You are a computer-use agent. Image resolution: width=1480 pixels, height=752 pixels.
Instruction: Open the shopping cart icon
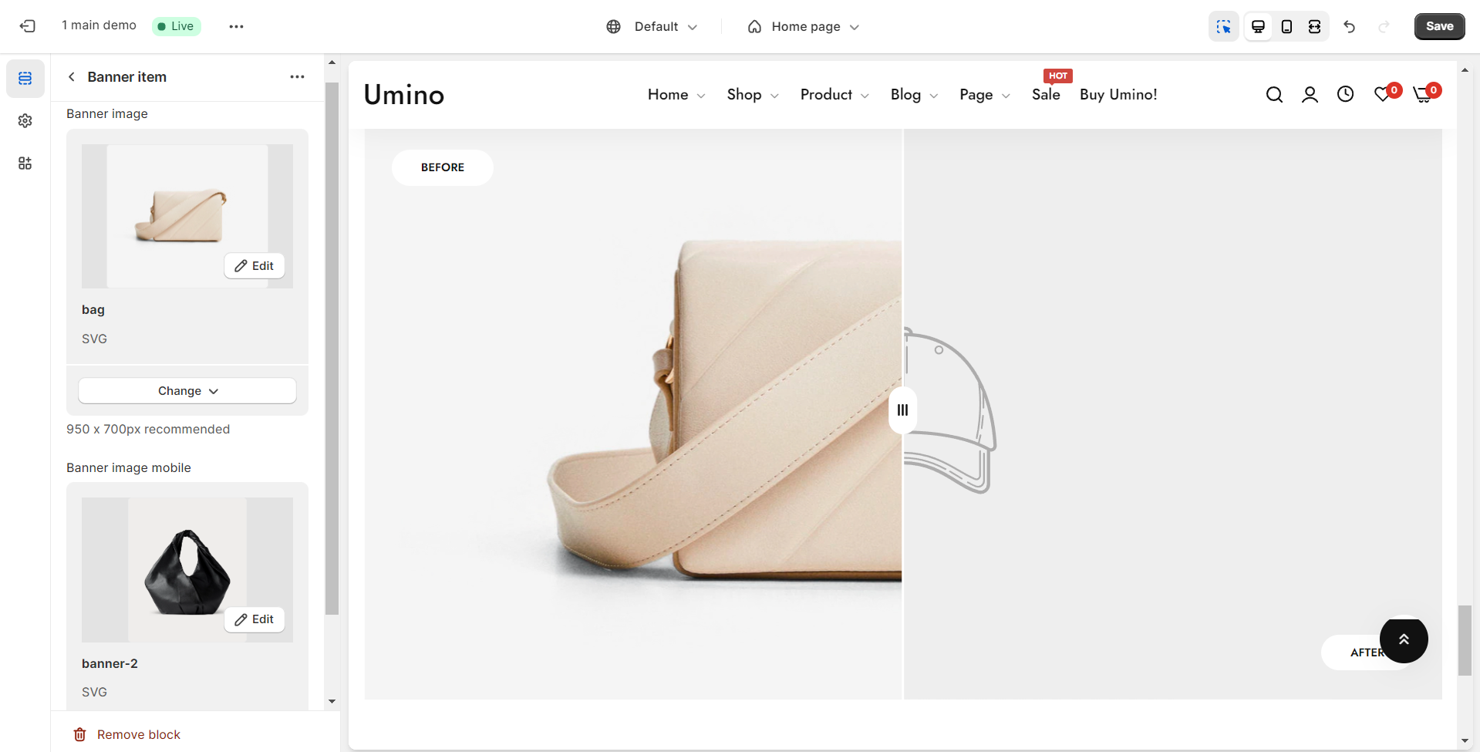pyautogui.click(x=1422, y=95)
